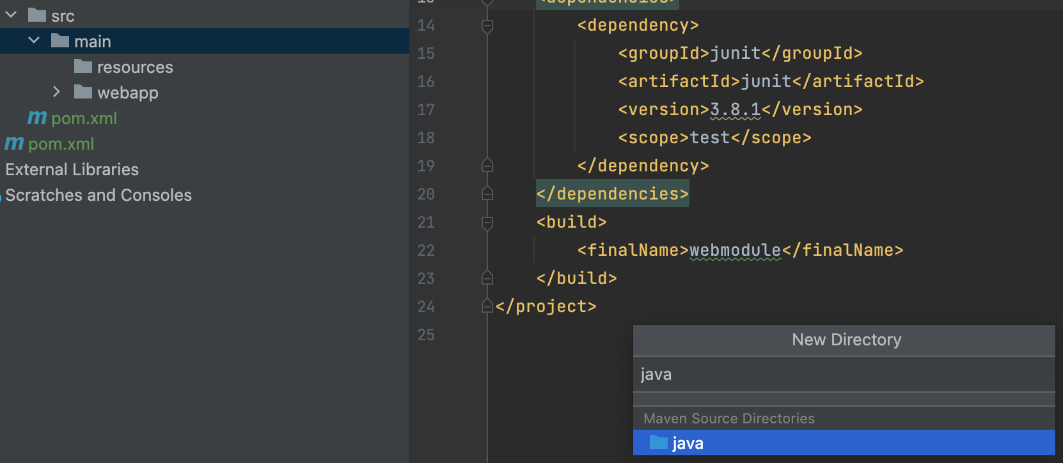Fold the build tag at line 21
This screenshot has width=1063, height=463.
(487, 223)
